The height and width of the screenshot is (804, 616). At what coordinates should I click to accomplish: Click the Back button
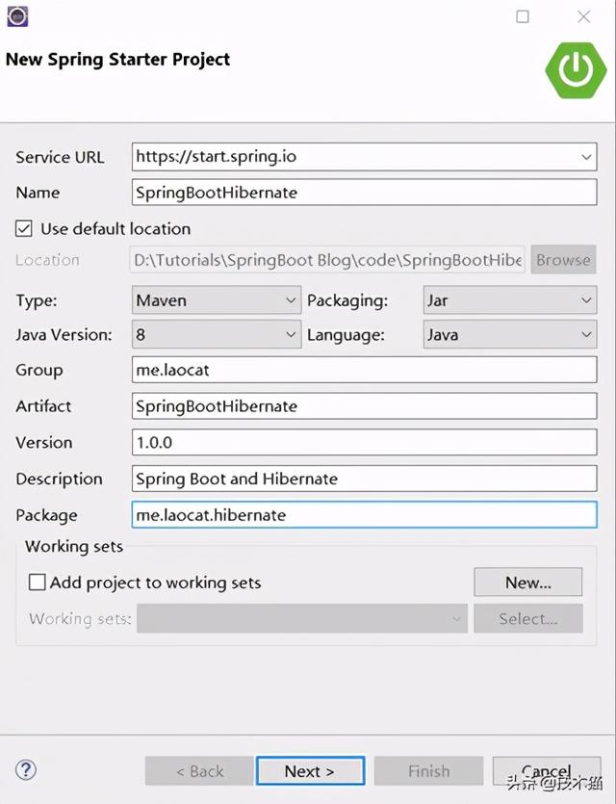tap(199, 770)
